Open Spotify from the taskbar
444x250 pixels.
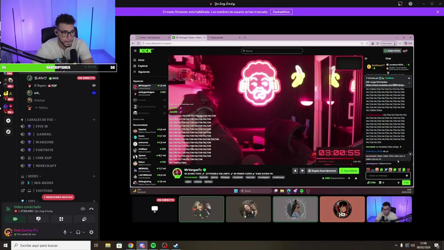click(153, 245)
